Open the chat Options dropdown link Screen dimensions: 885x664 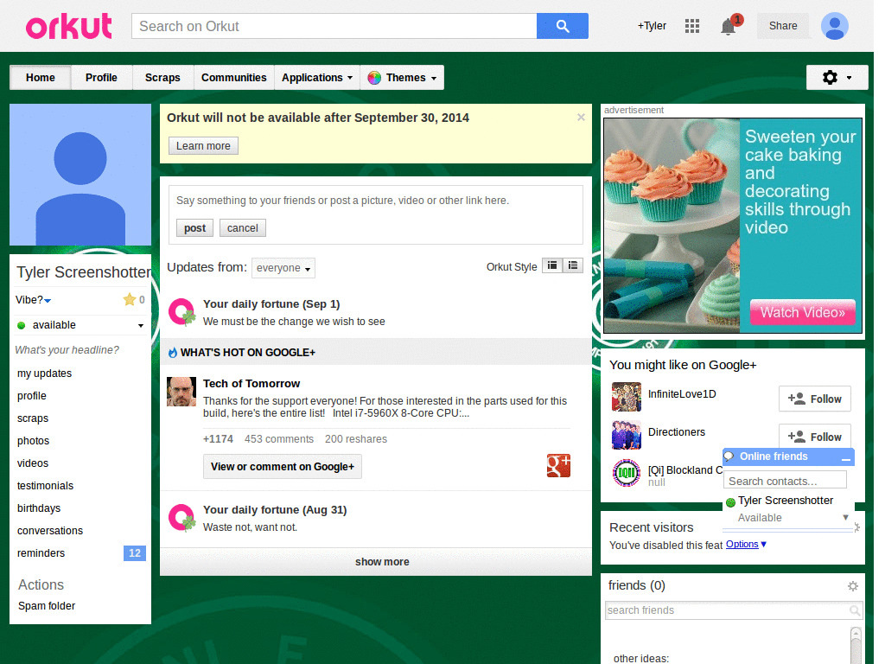746,545
